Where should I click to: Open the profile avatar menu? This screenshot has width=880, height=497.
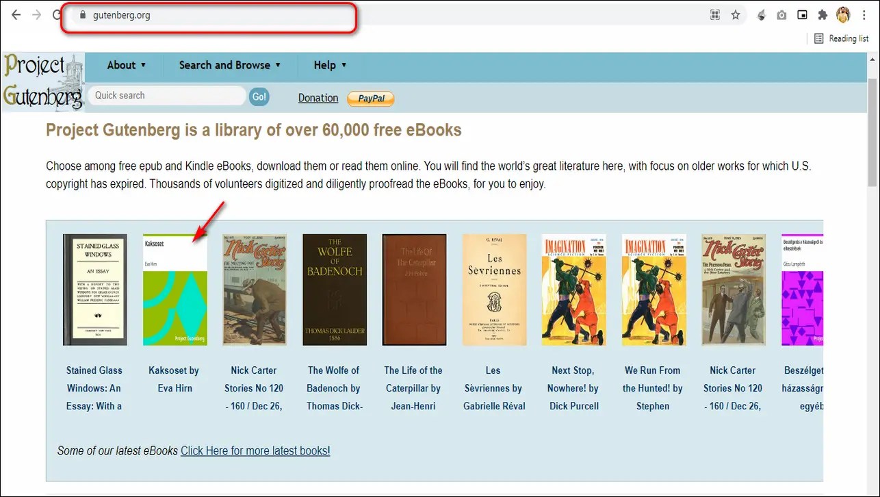coord(843,15)
